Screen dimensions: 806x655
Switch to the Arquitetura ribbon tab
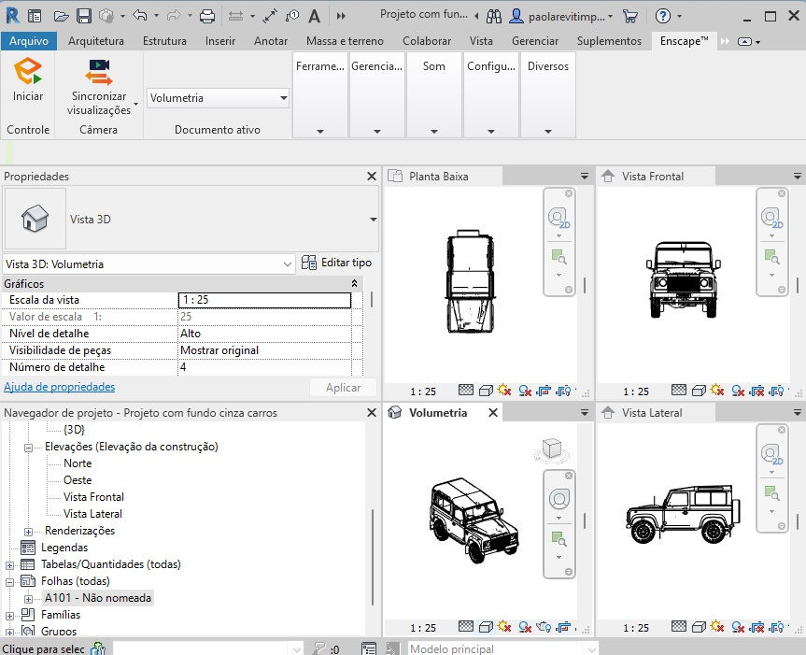(x=96, y=41)
